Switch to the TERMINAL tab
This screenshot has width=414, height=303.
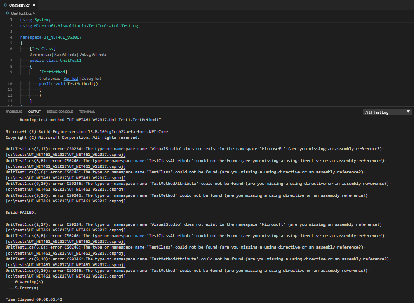coord(86,112)
